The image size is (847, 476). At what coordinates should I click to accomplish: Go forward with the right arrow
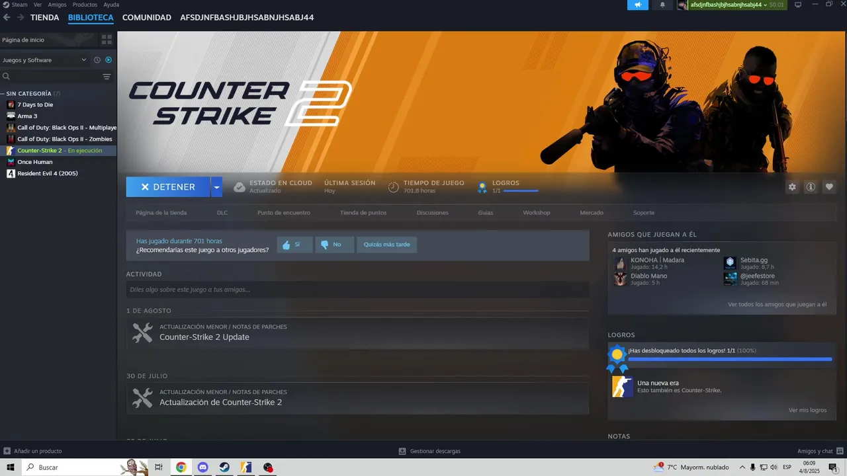(x=21, y=17)
